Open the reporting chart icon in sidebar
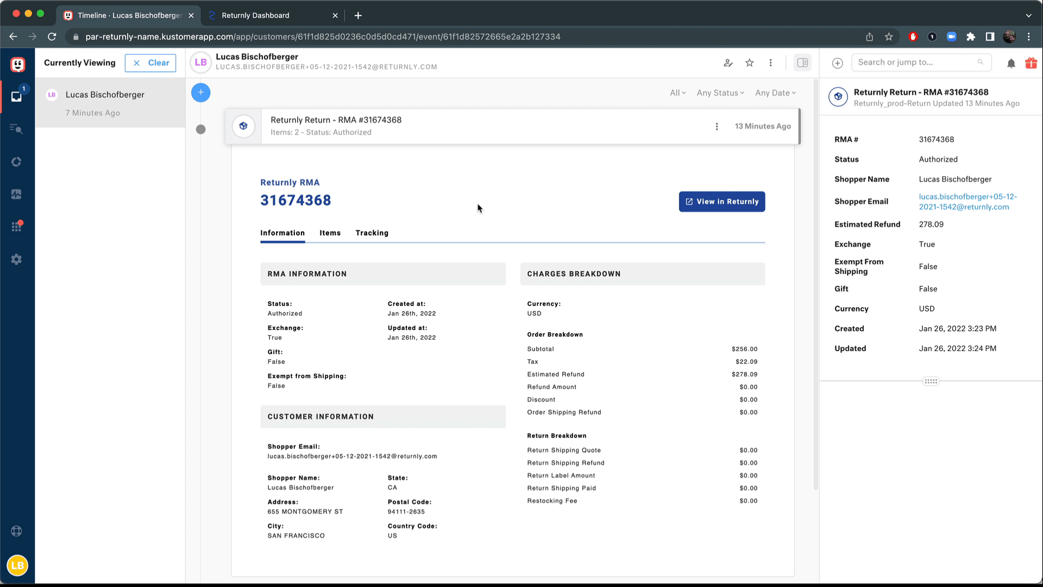 coord(16,194)
